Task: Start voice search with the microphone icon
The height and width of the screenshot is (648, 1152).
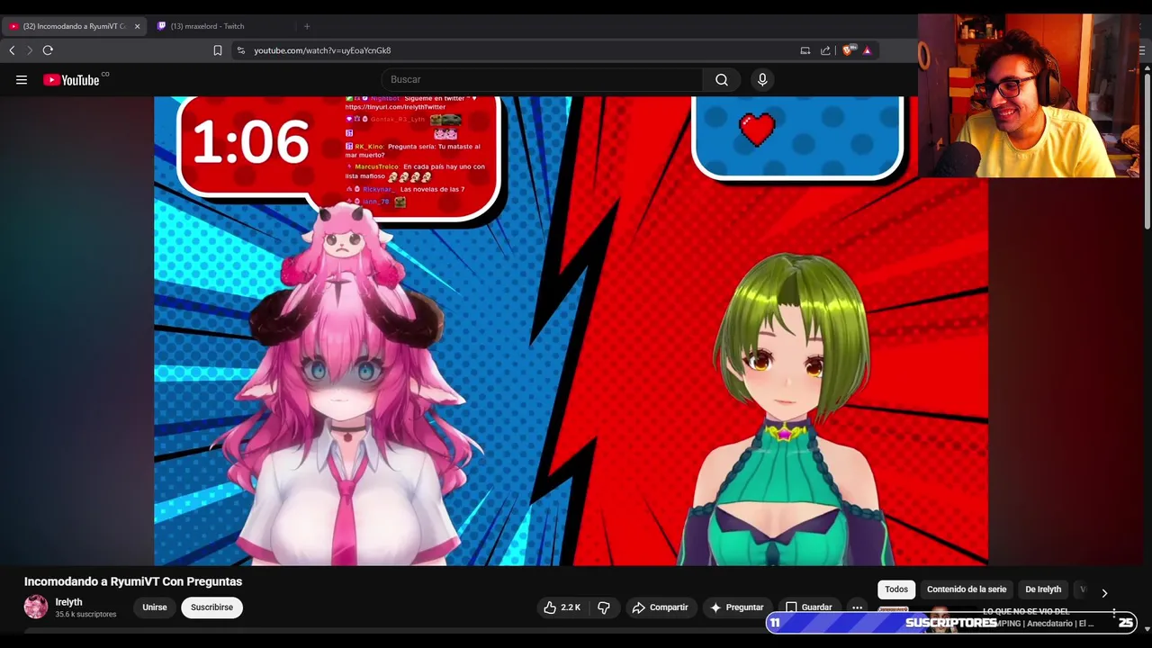Action: coord(762,80)
